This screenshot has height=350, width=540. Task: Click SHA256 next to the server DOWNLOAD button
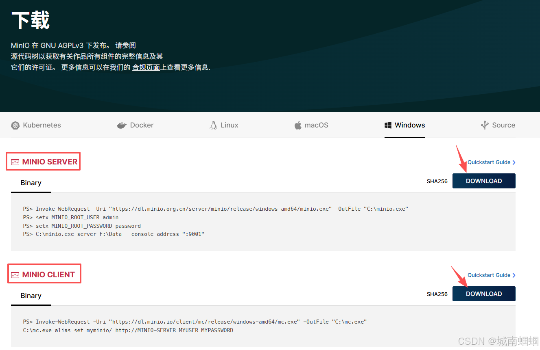click(x=437, y=181)
